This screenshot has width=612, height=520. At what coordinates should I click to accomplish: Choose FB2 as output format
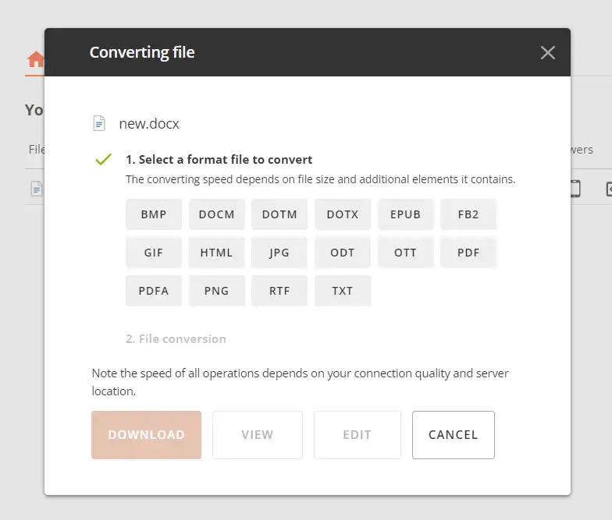click(468, 214)
